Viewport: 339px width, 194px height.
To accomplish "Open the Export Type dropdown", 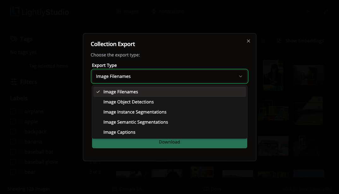I will (169, 76).
